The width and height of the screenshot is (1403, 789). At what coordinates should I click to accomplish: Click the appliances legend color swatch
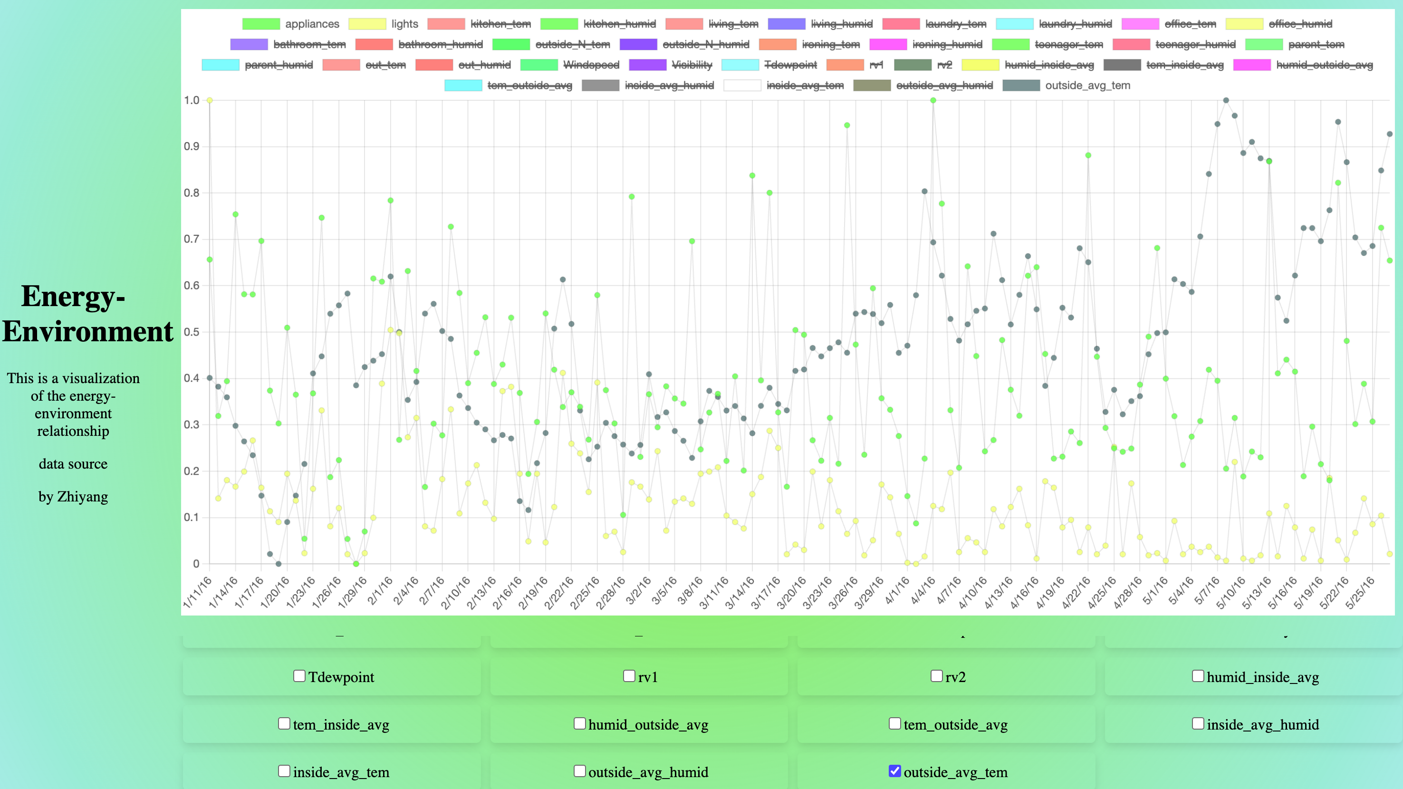261,24
